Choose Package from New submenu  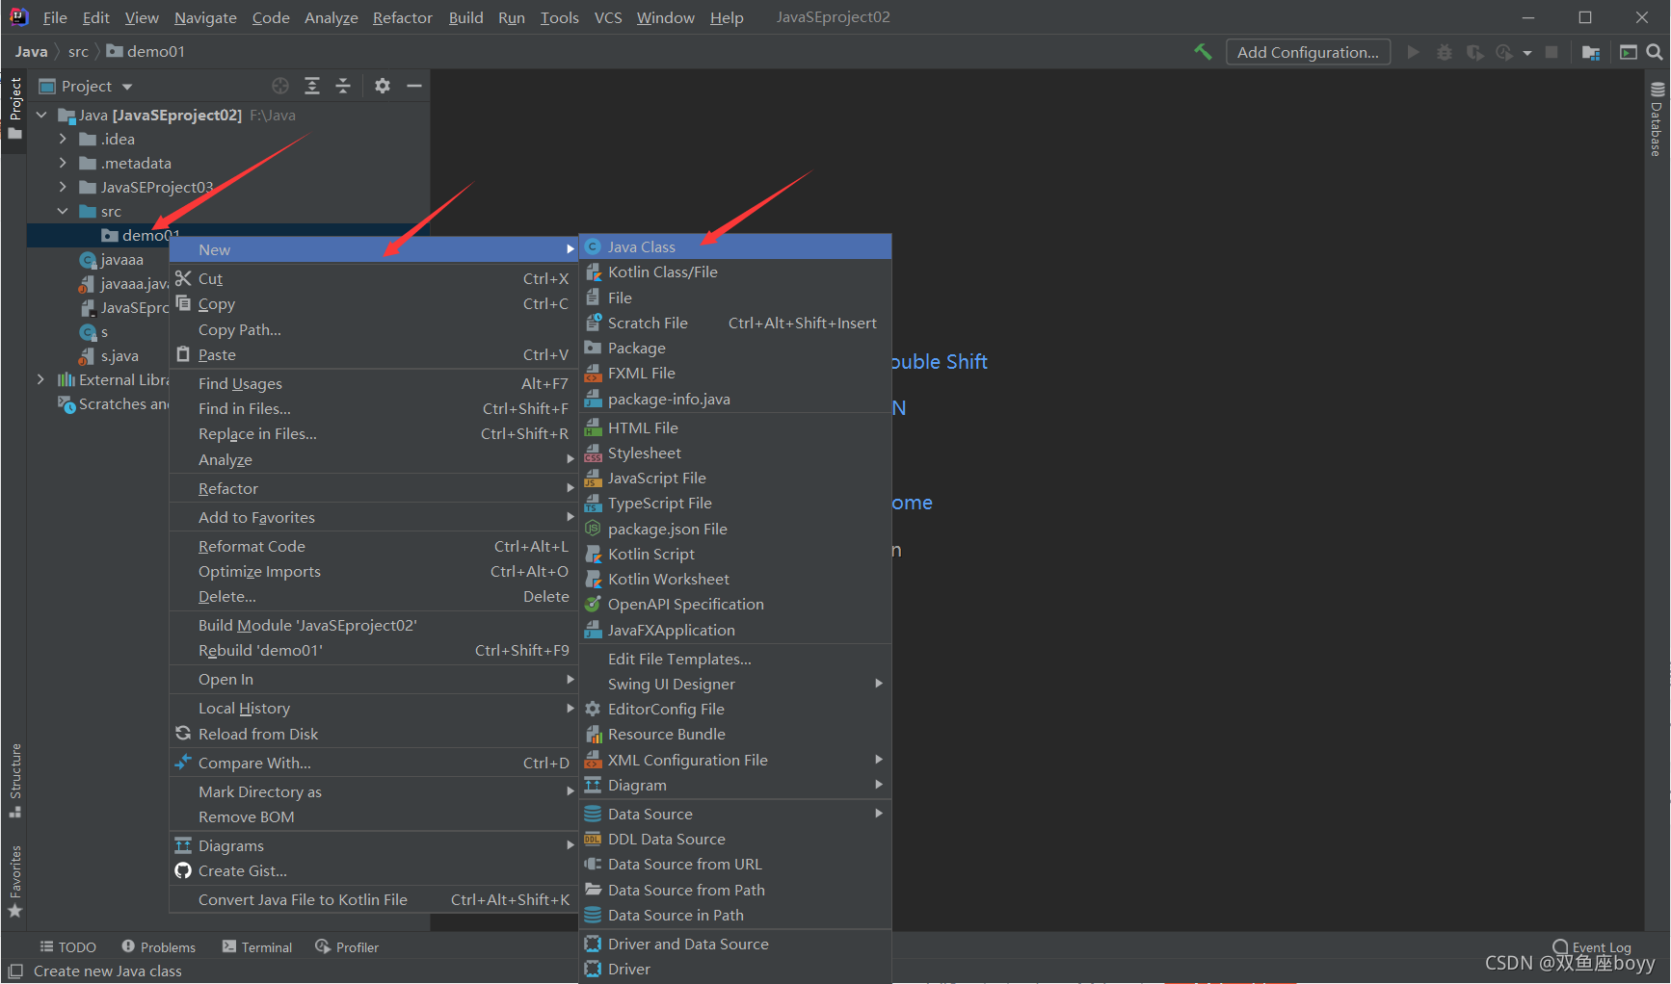coord(735,348)
